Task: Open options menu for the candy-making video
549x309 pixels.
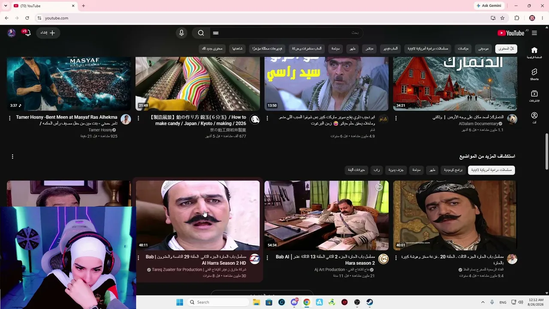Action: (138, 118)
